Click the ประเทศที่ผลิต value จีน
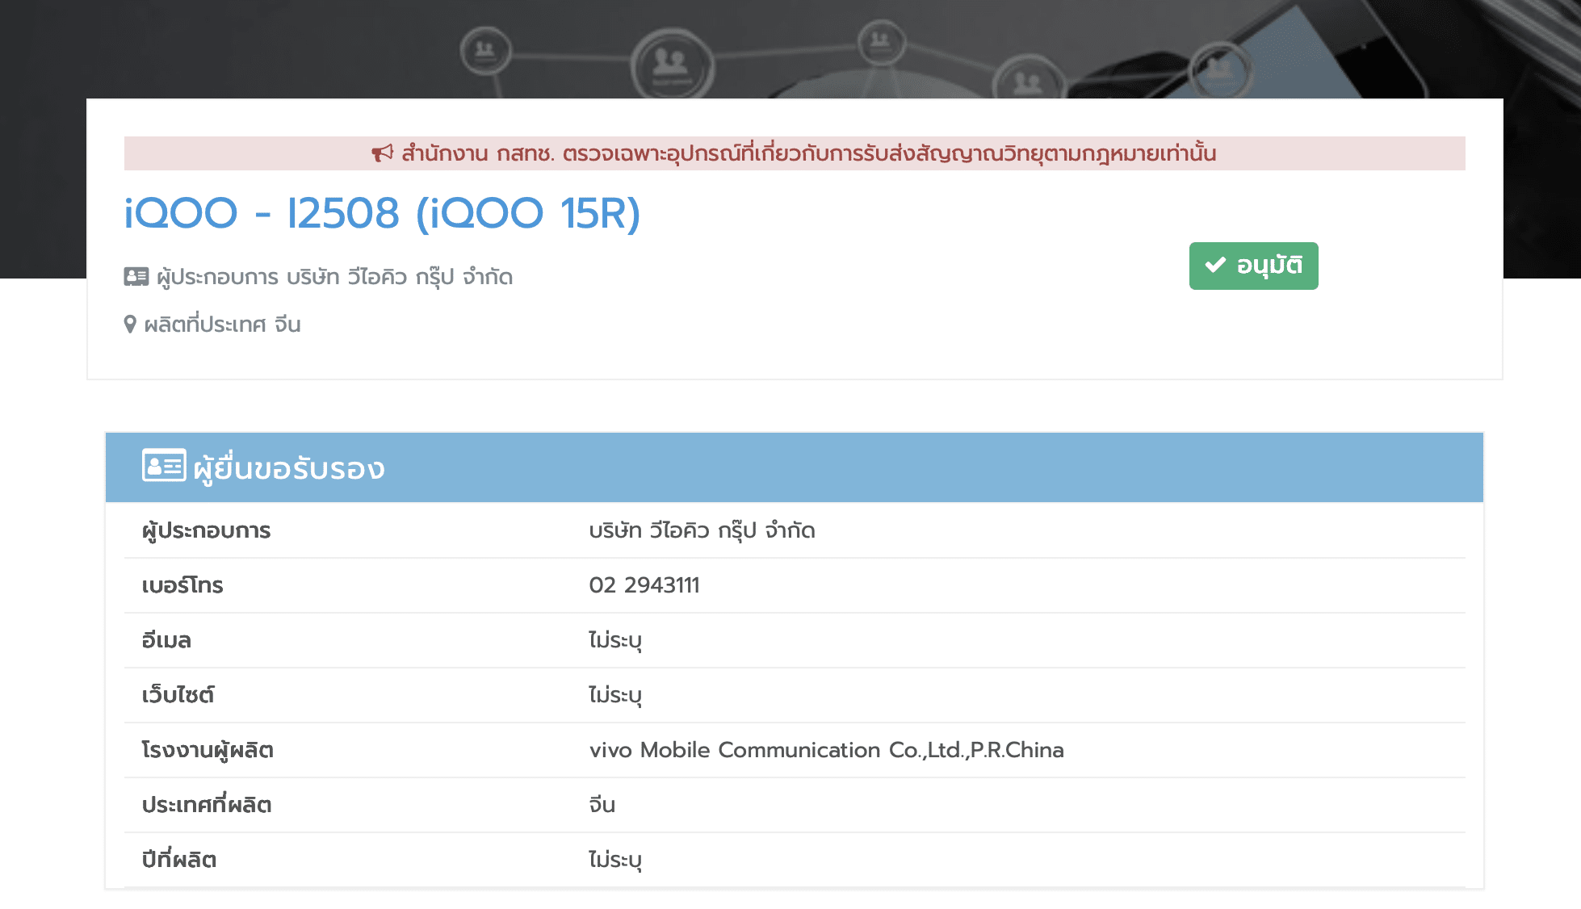This screenshot has height=909, width=1581. 602,805
